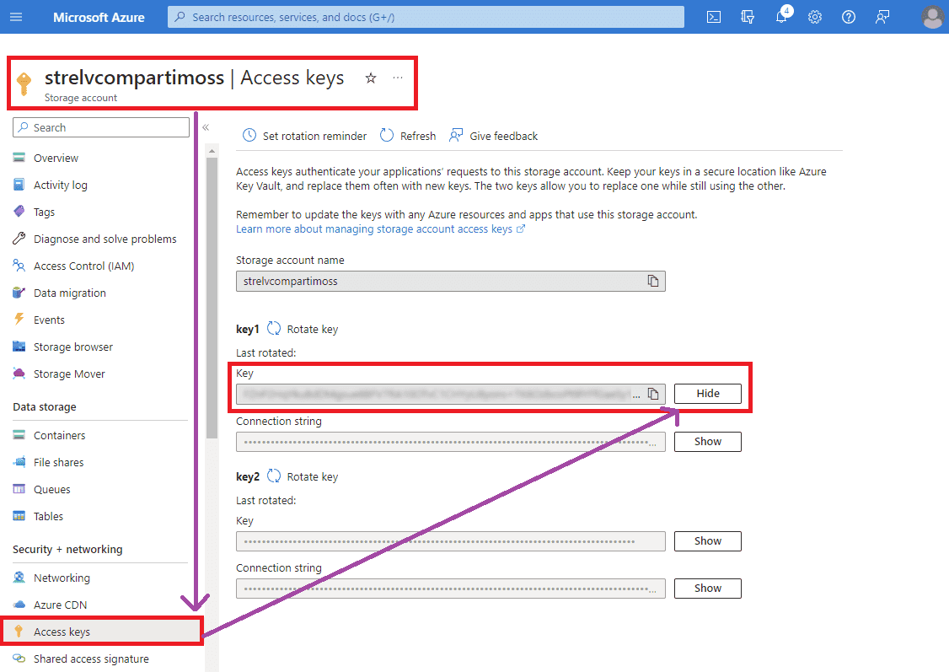Launch Cloud Shell from the top bar
Screen dimensions: 949x672
click(x=714, y=17)
